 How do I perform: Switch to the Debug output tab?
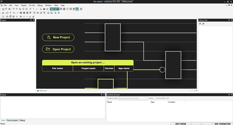[x=22, y=120]
